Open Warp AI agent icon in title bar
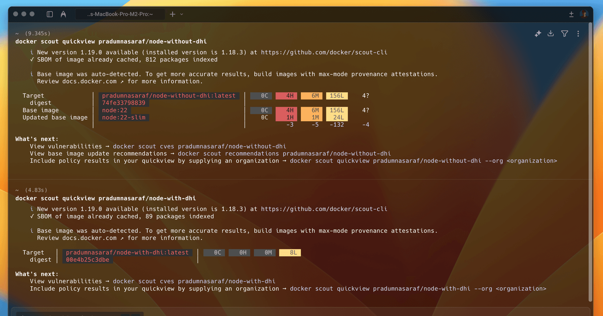Screen dimensions: 603x316 coord(63,14)
